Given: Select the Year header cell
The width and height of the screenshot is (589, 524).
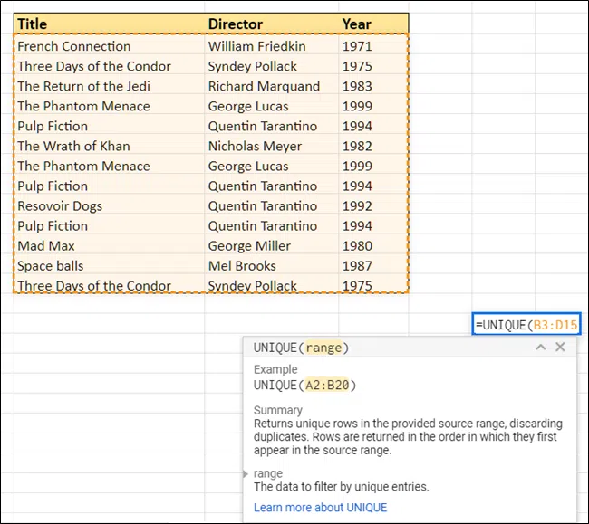Looking at the screenshot, I should (x=372, y=24).
